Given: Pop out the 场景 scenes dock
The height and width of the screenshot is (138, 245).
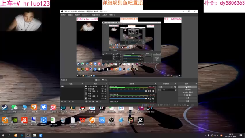Looking at the screenshot, I should pos(82,84).
